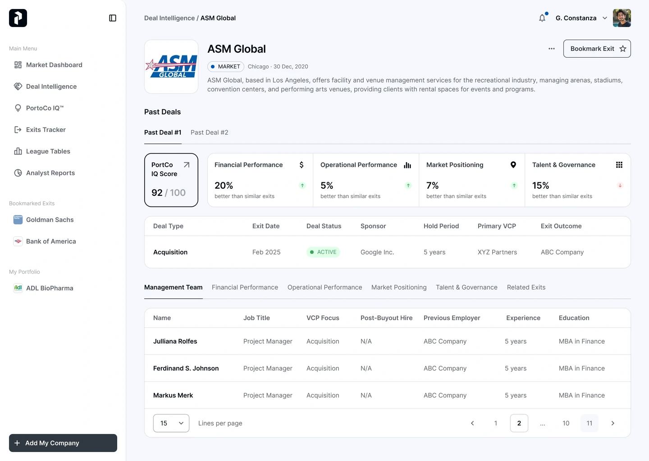Select the Past Deal #1 tab
Image resolution: width=649 pixels, height=461 pixels.
tap(163, 132)
